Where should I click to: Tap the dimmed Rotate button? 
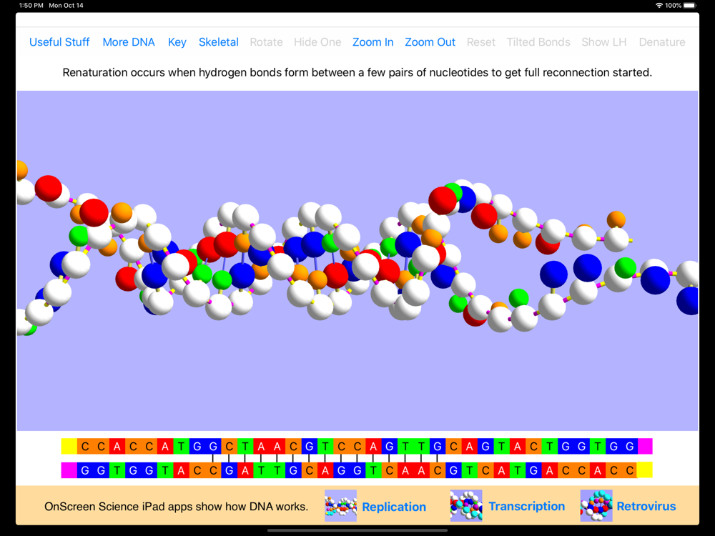tap(266, 42)
